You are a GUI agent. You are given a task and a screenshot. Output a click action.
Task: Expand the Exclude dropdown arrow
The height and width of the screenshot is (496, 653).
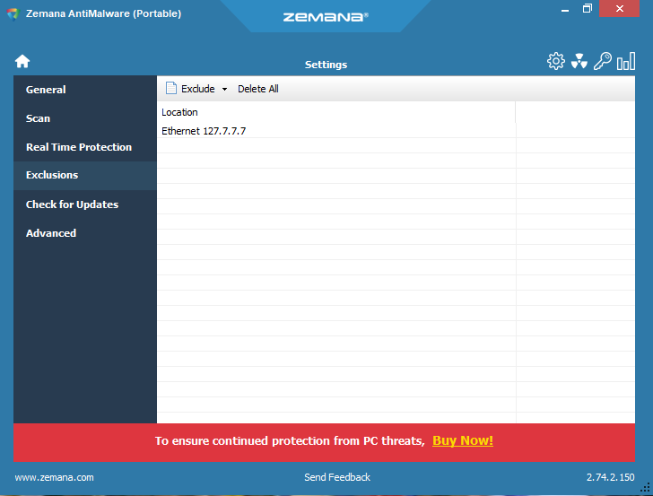(x=224, y=89)
